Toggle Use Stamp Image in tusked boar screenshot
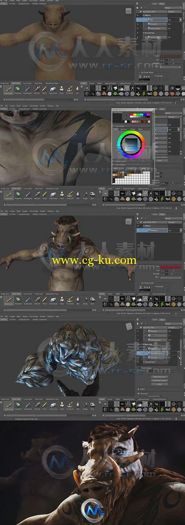This screenshot has height=525, width=185. tap(140, 283)
